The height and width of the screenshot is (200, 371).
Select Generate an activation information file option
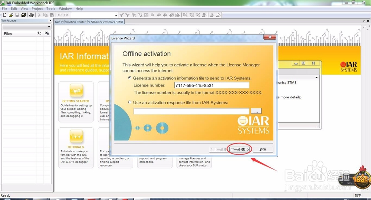(129, 78)
